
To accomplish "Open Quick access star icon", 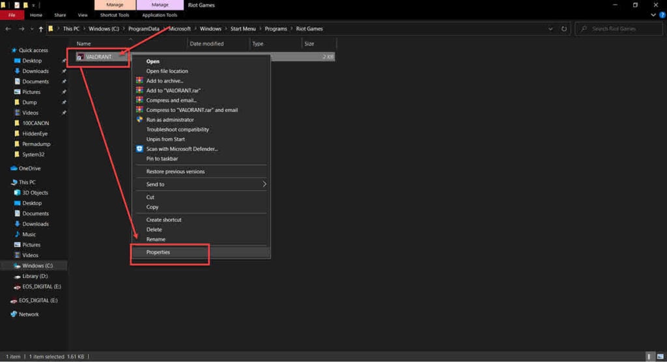I will [14, 50].
